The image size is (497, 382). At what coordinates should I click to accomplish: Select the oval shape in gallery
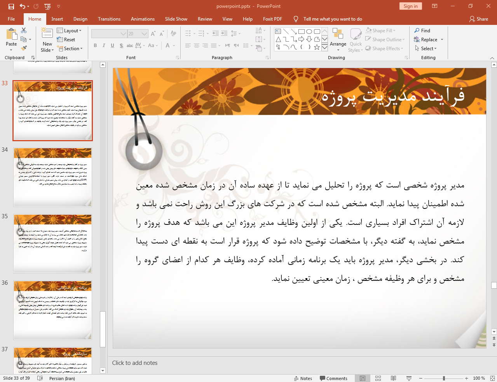point(309,32)
